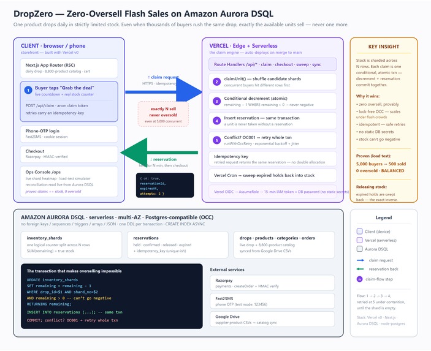Select the Client (device) legend swatch
This screenshot has height=351, width=431.
click(x=359, y=232)
